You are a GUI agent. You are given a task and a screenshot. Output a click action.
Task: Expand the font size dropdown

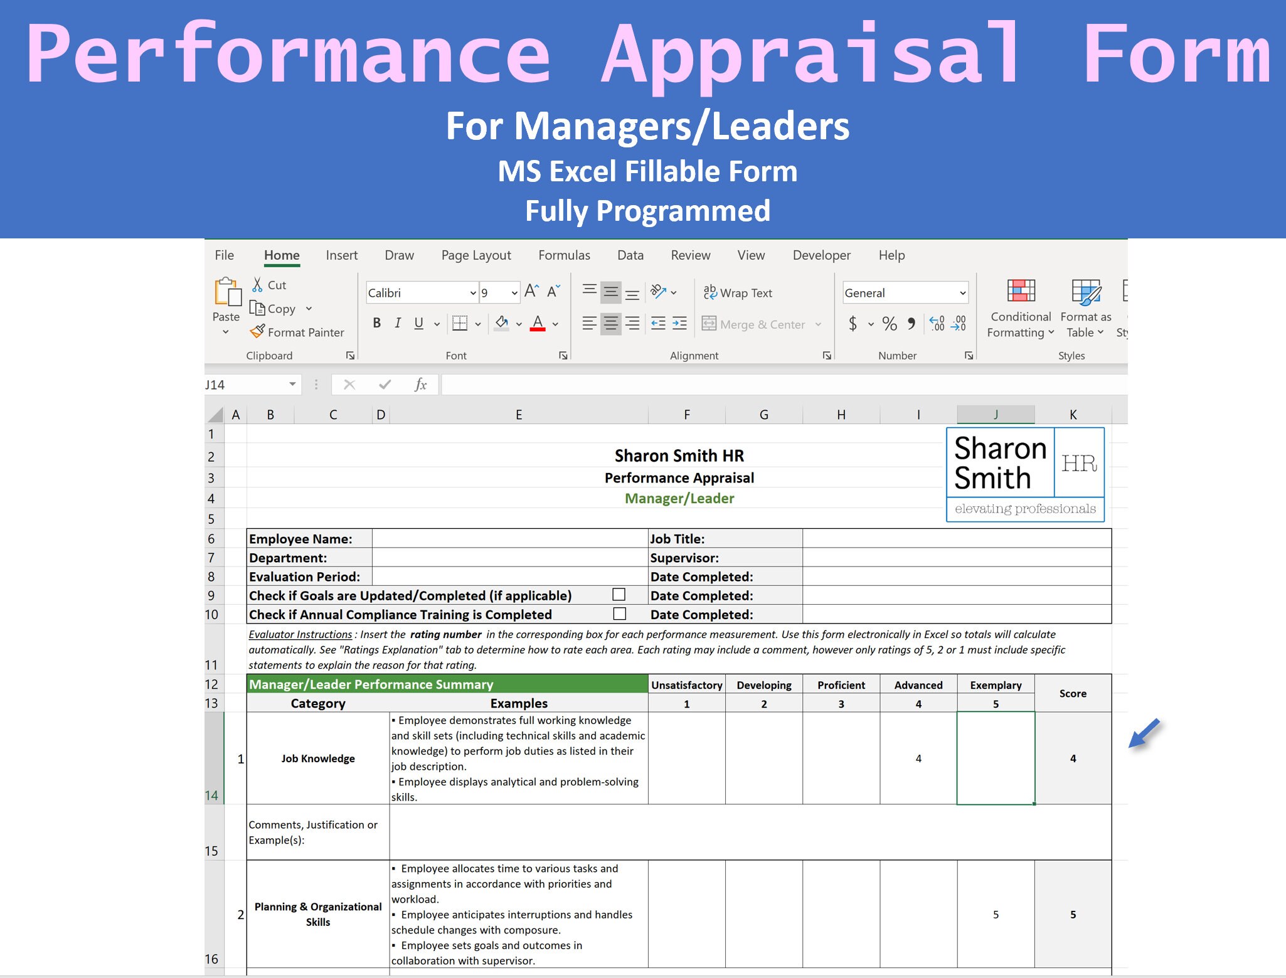[x=514, y=292]
